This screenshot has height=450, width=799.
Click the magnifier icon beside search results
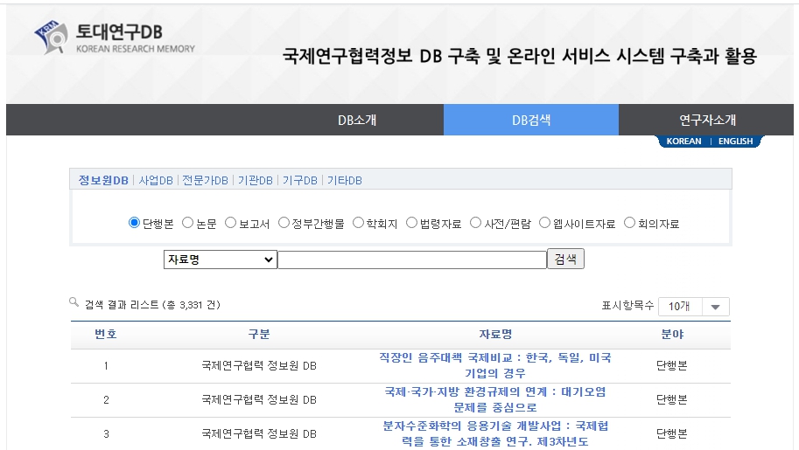pos(74,302)
